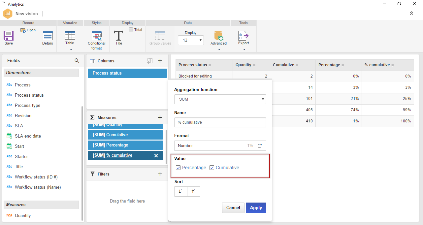Click the New vision title text
The image size is (423, 225).
(x=27, y=14)
